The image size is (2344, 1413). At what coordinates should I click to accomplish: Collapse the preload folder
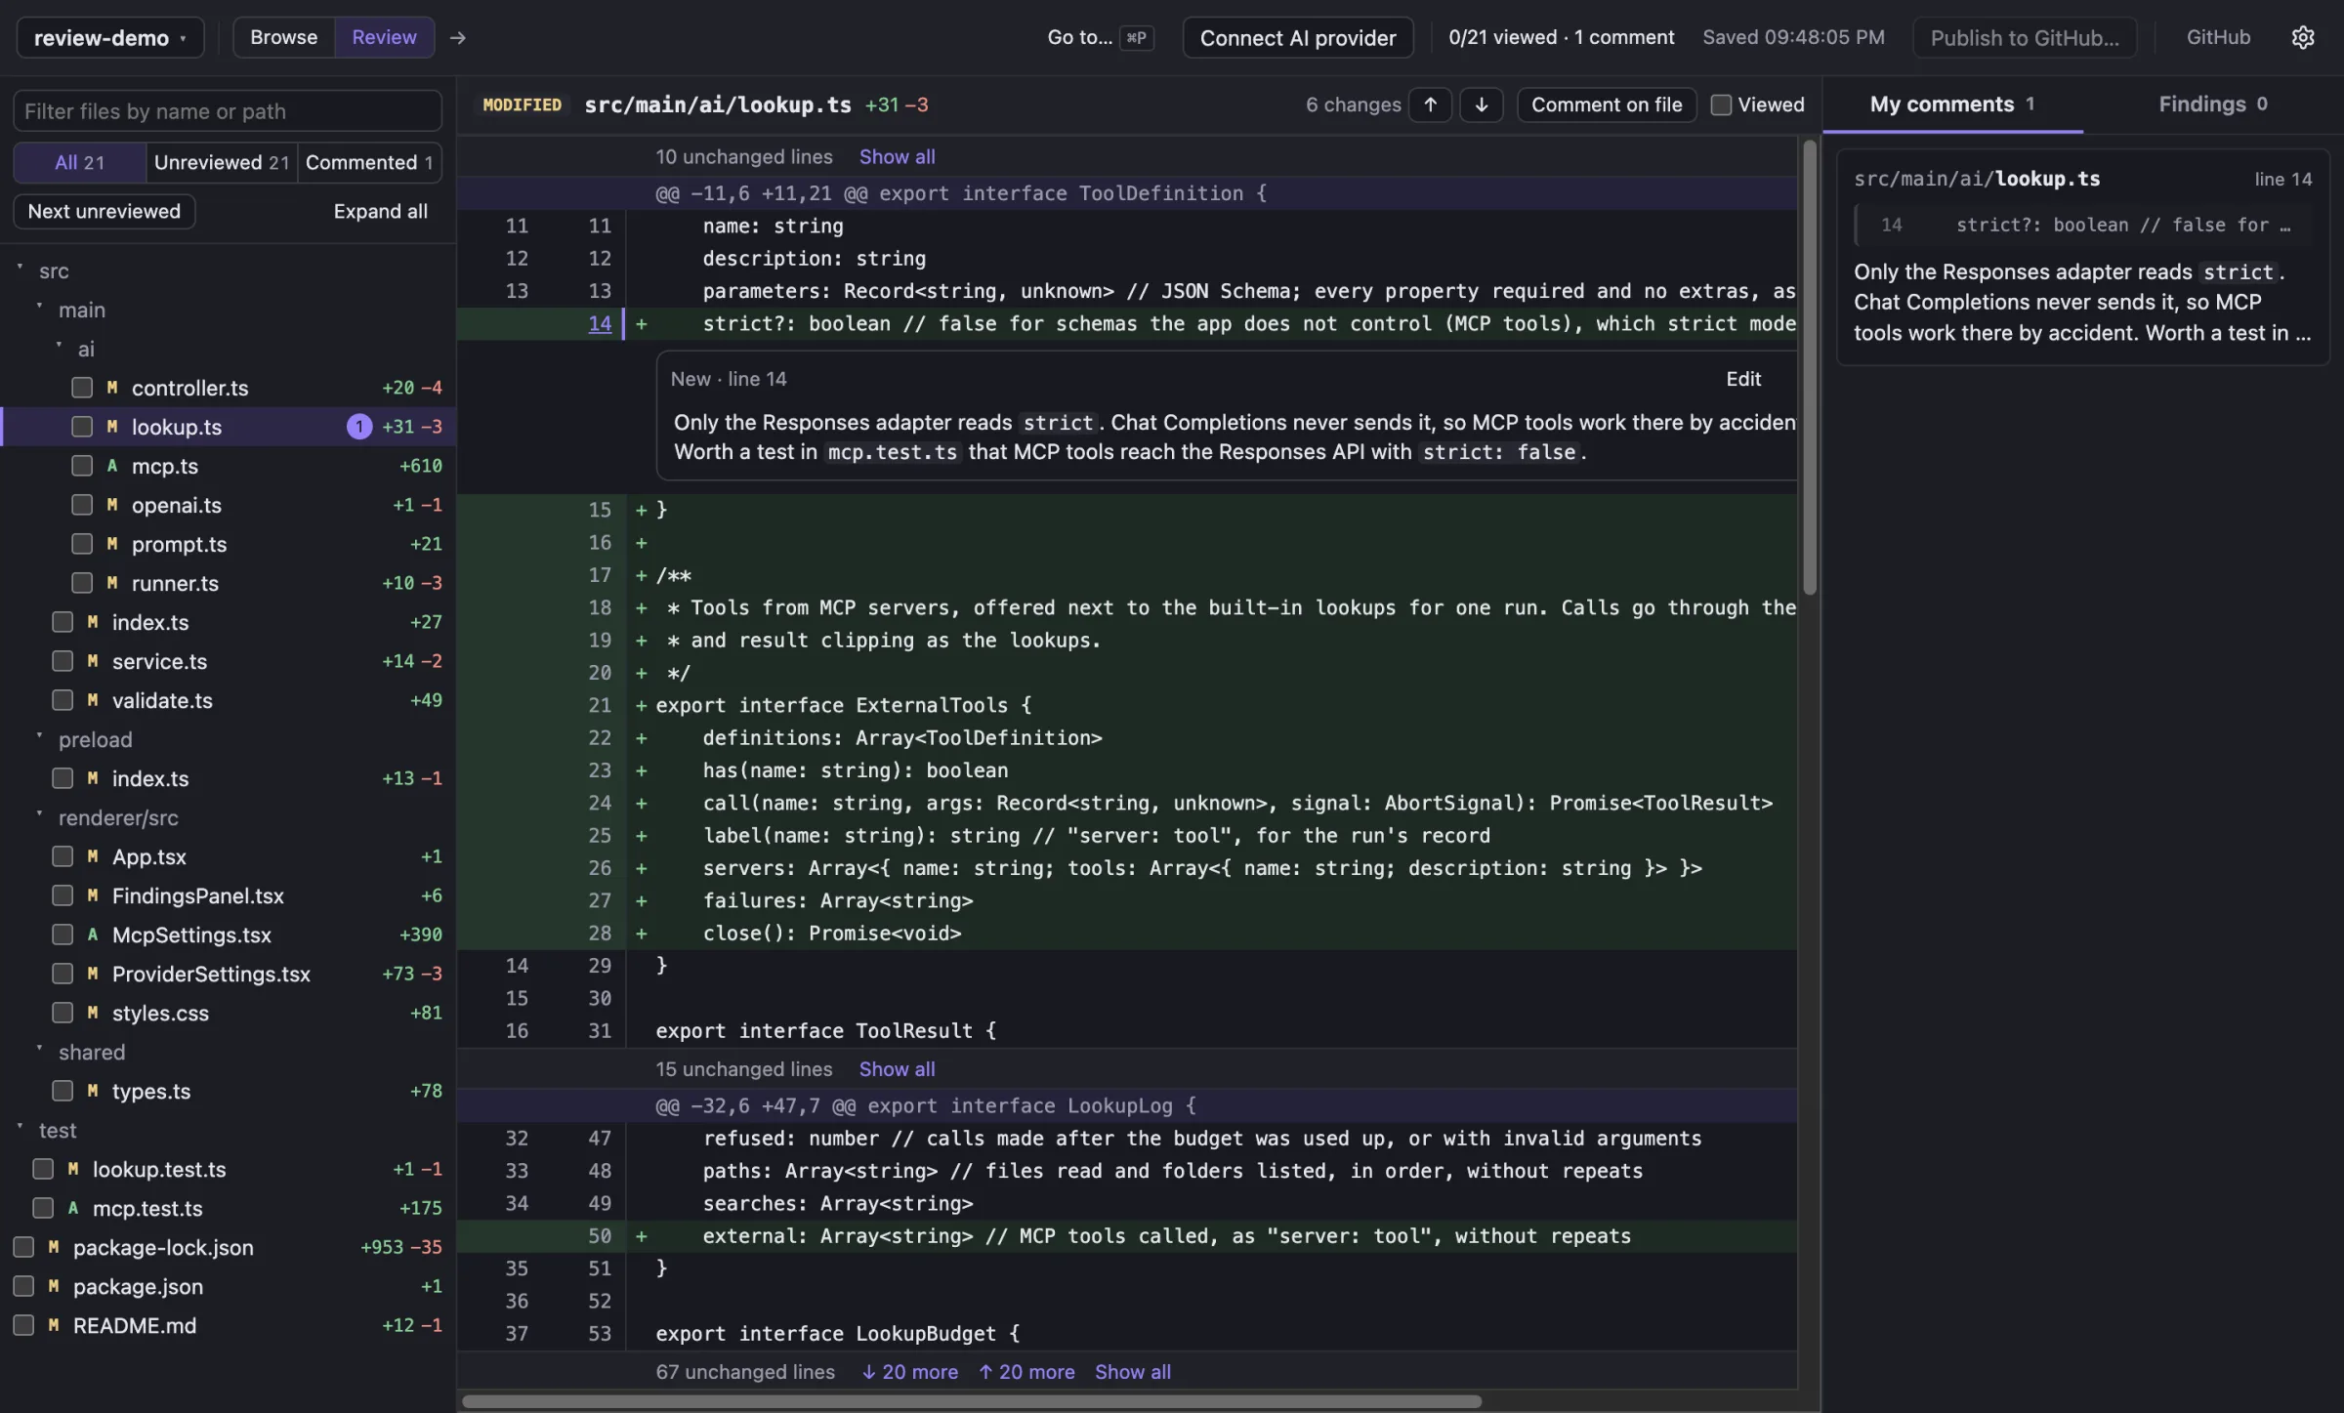(39, 735)
